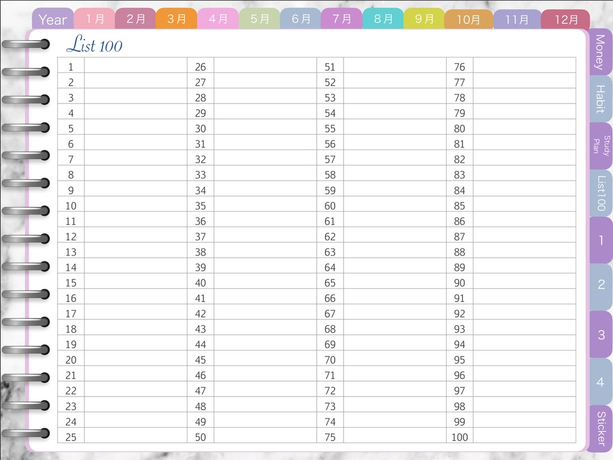
Task: Select the entry field for item 13
Action: click(136, 250)
